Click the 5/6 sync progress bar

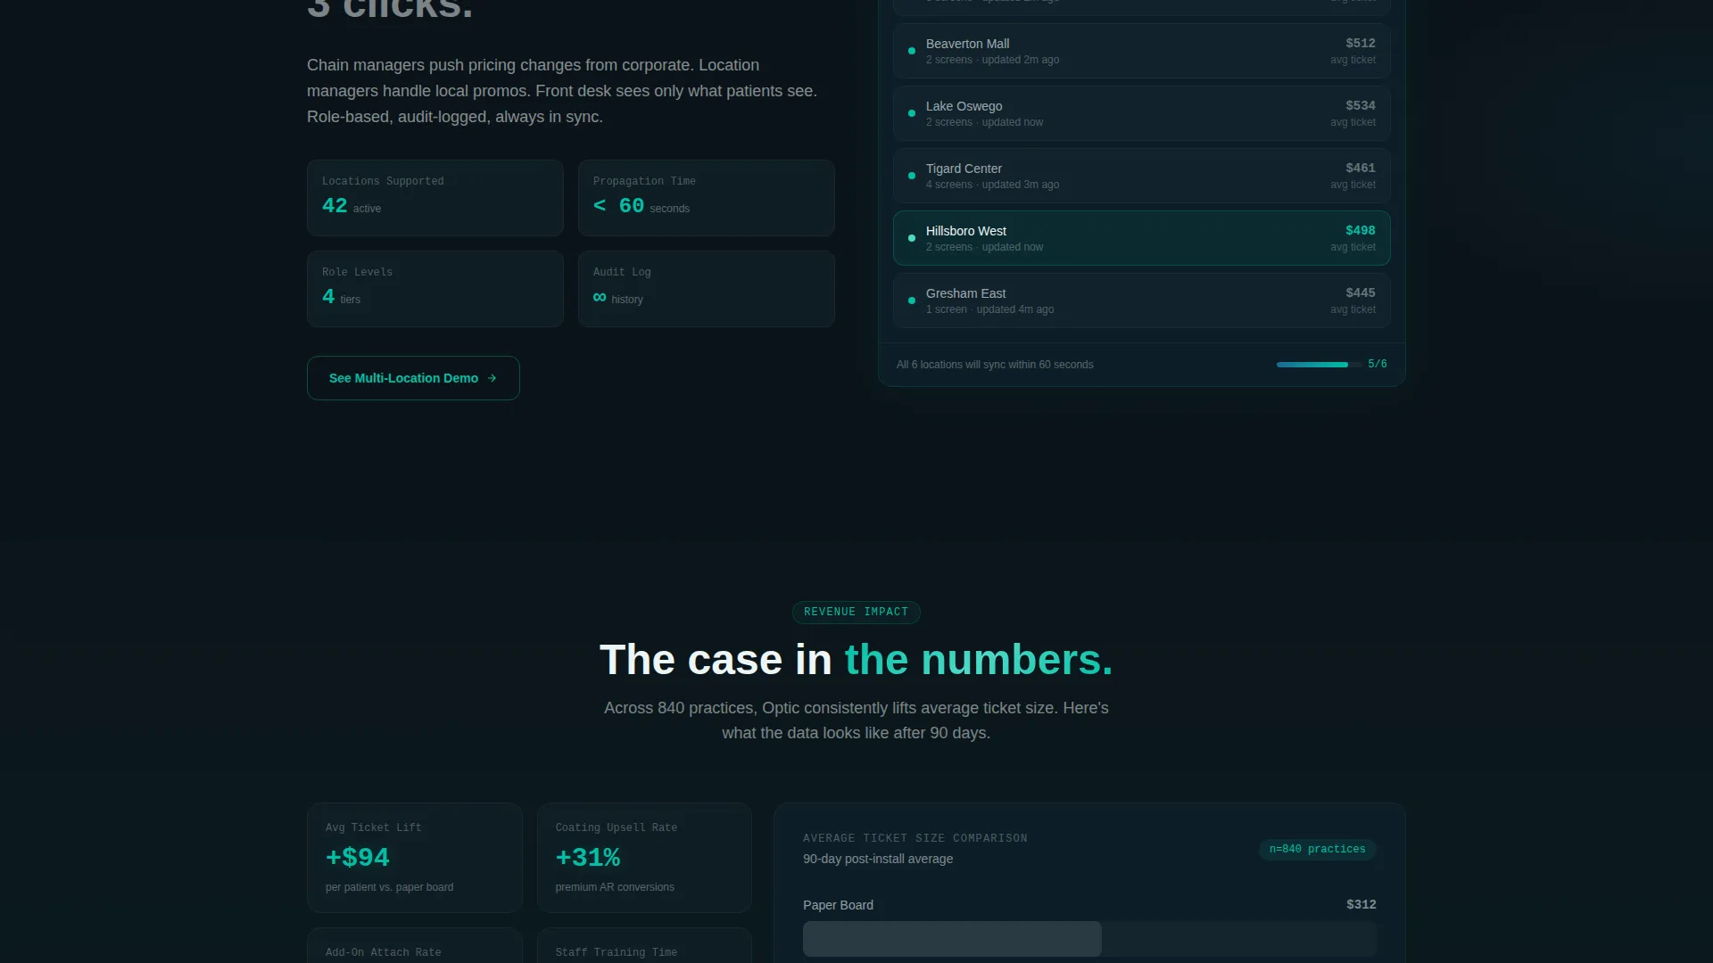(1319, 365)
